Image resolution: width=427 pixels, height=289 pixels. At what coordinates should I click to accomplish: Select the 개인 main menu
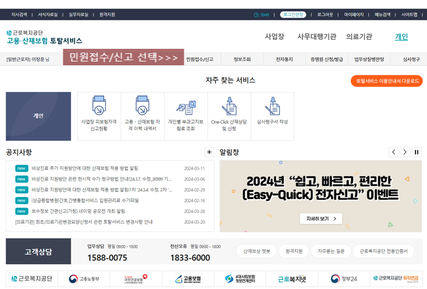[402, 37]
